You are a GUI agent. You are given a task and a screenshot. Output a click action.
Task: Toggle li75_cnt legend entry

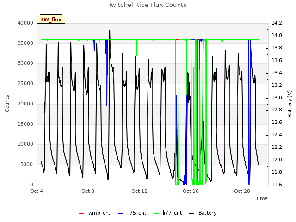click(x=132, y=213)
